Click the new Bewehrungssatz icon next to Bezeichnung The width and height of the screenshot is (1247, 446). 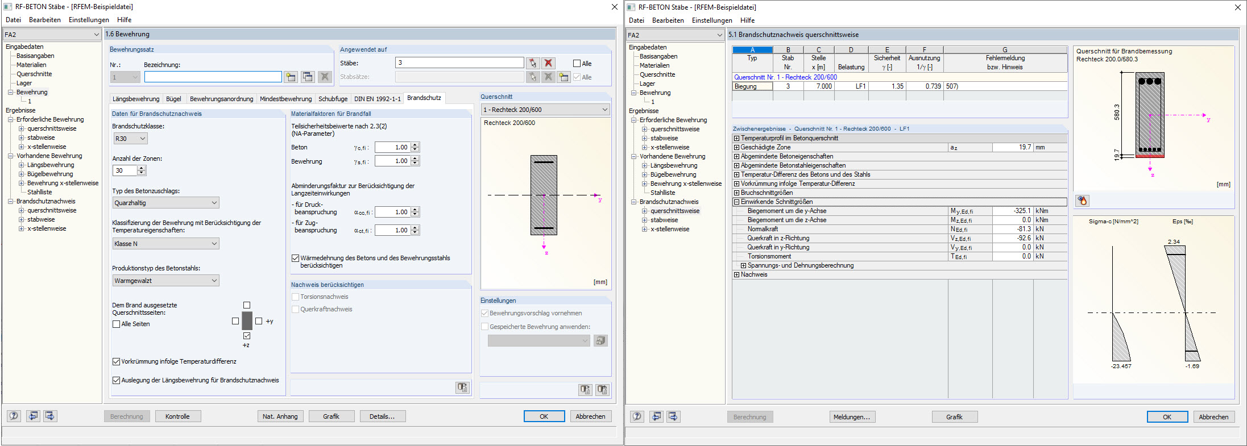coord(291,77)
